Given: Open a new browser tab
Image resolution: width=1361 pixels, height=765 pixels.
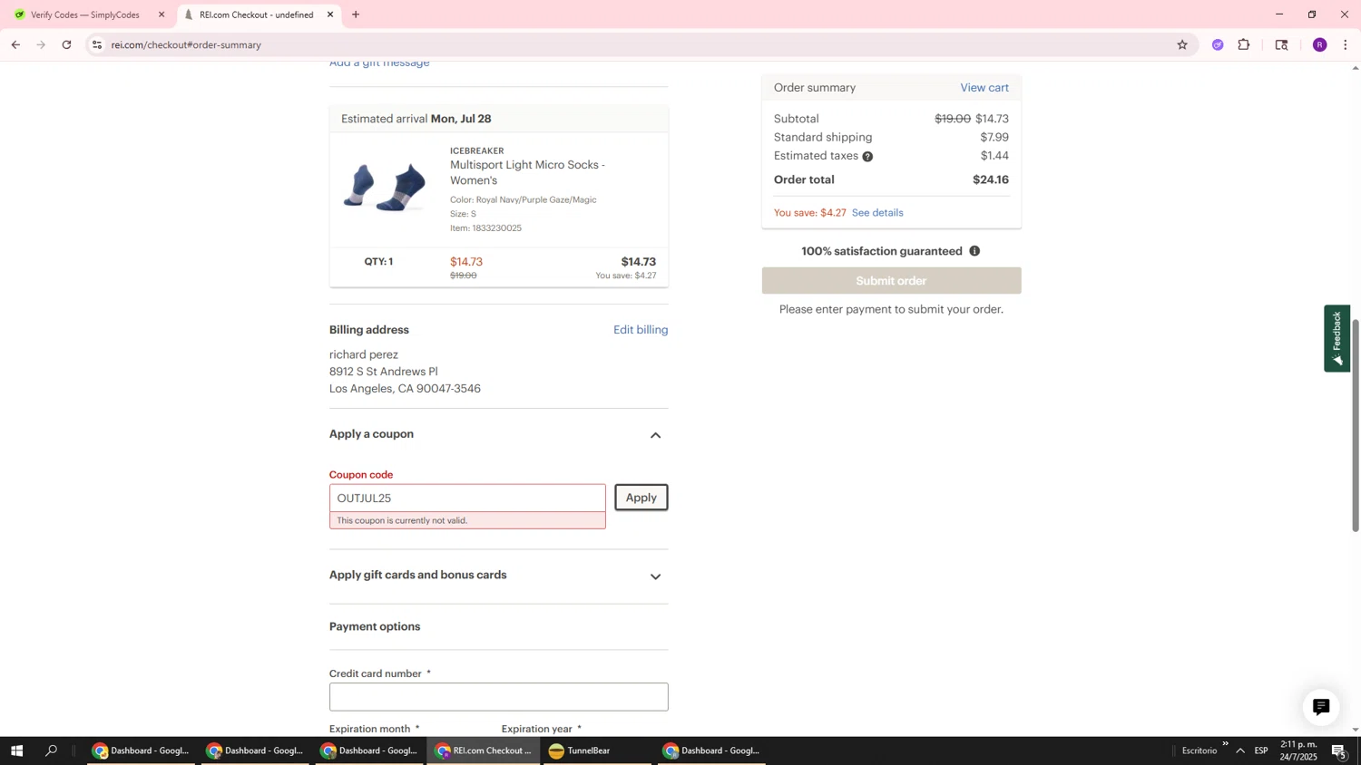Looking at the screenshot, I should (x=356, y=15).
